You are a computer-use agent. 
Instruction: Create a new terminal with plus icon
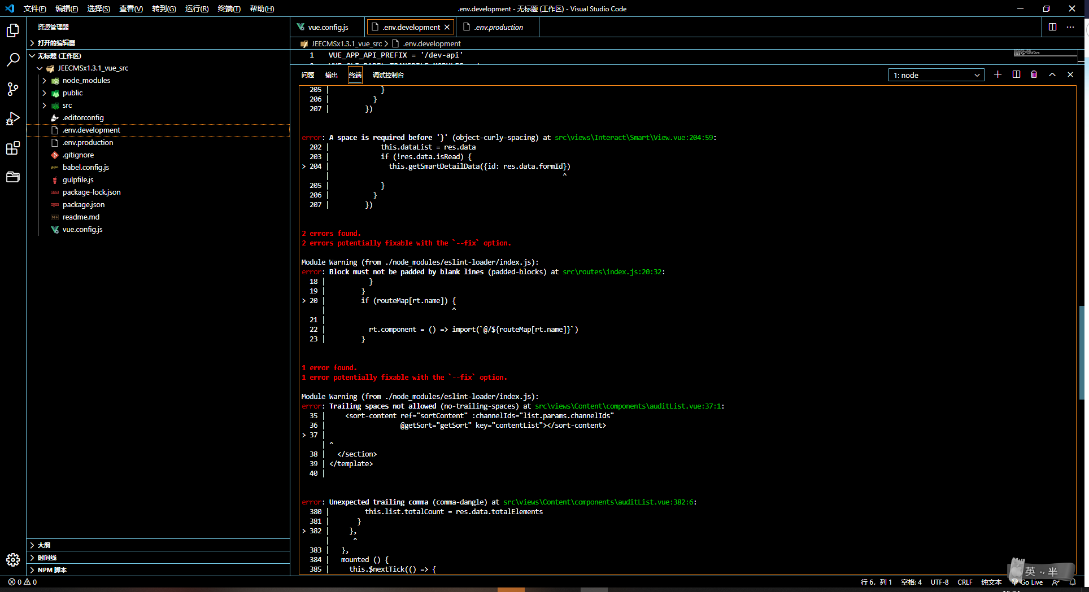click(997, 74)
